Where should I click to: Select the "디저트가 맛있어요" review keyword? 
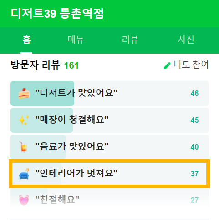110,93
